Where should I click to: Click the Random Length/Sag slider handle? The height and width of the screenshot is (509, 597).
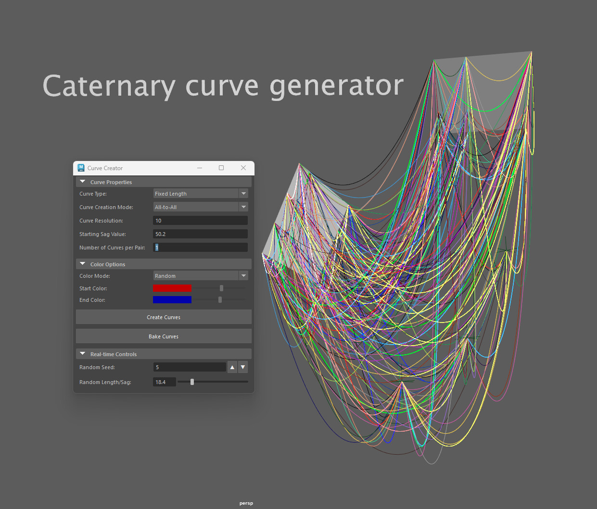[x=192, y=382]
